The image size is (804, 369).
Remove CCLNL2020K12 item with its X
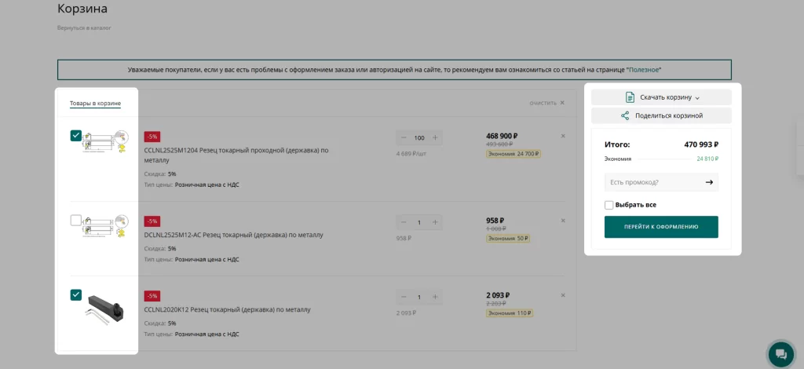coord(563,295)
